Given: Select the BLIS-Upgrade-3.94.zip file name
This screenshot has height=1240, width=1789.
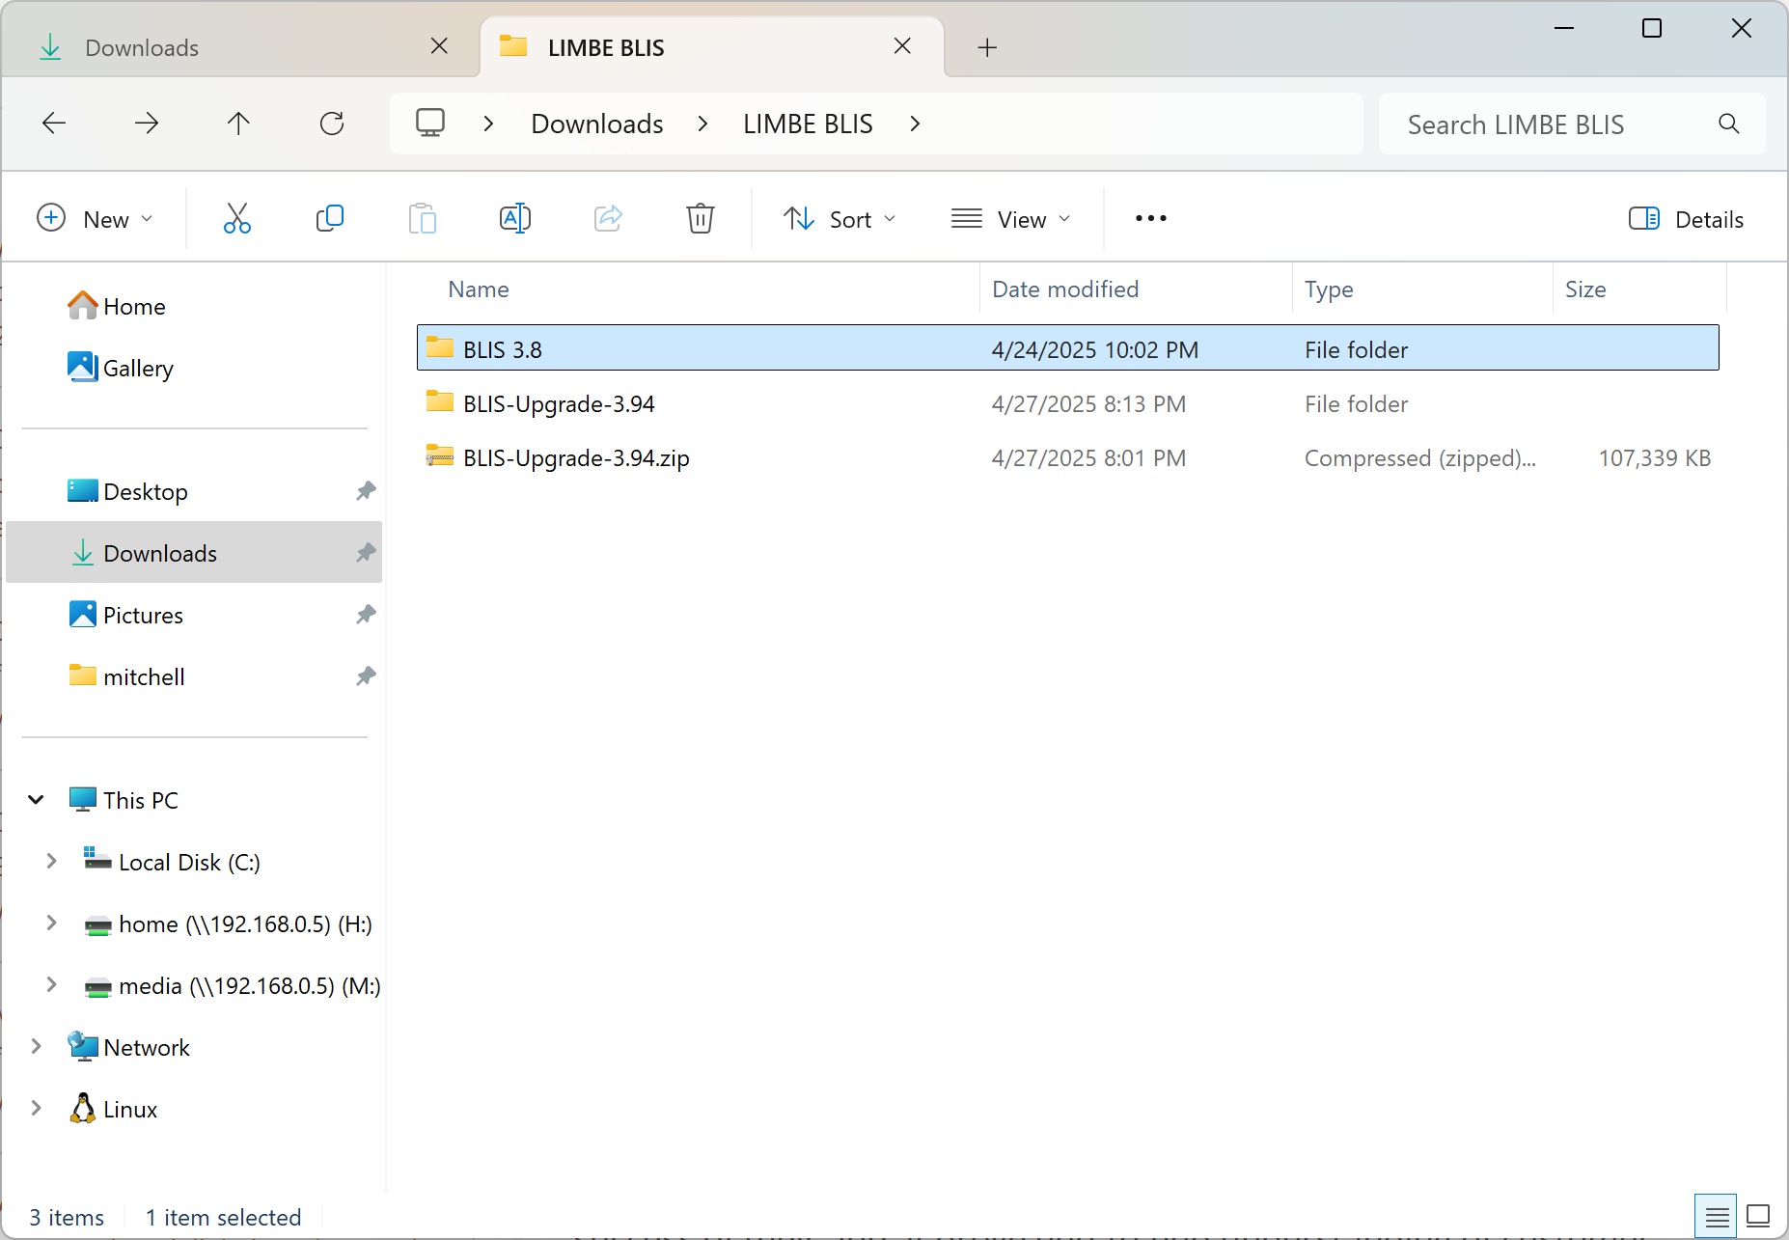Looking at the screenshot, I should 576,458.
